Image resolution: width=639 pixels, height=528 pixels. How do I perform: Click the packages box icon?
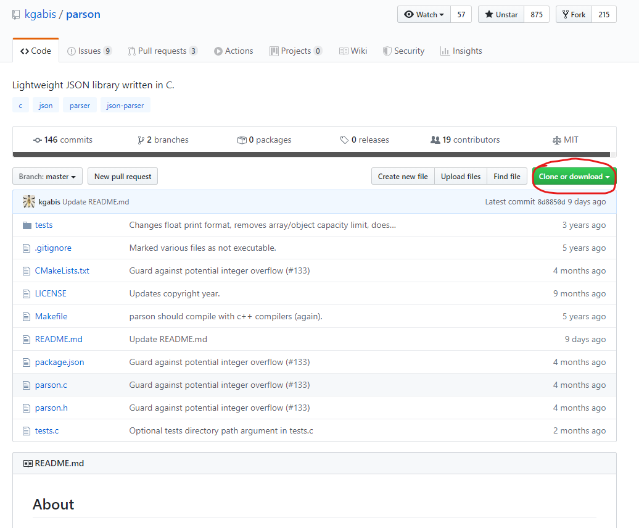[242, 140]
